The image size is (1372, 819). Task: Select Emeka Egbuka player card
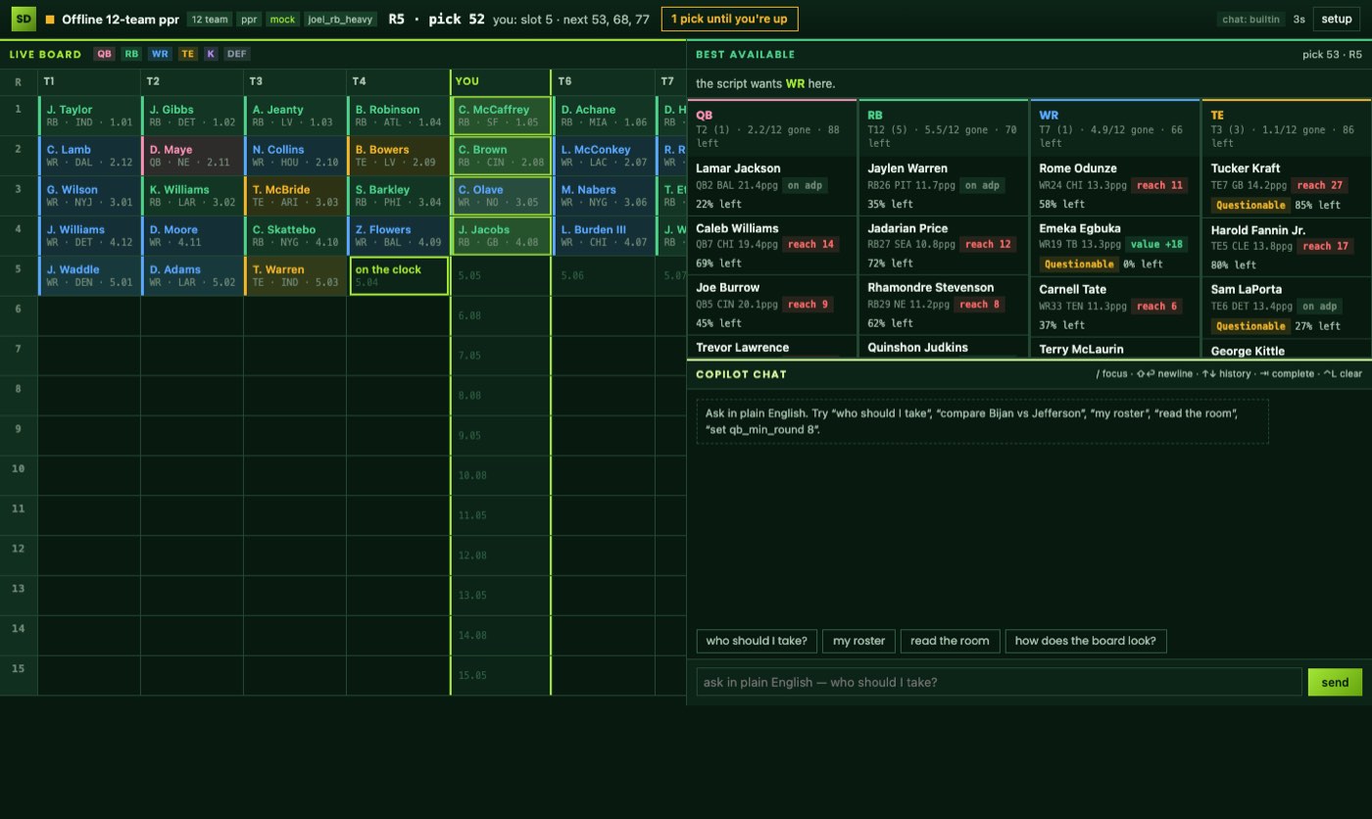click(x=1114, y=247)
